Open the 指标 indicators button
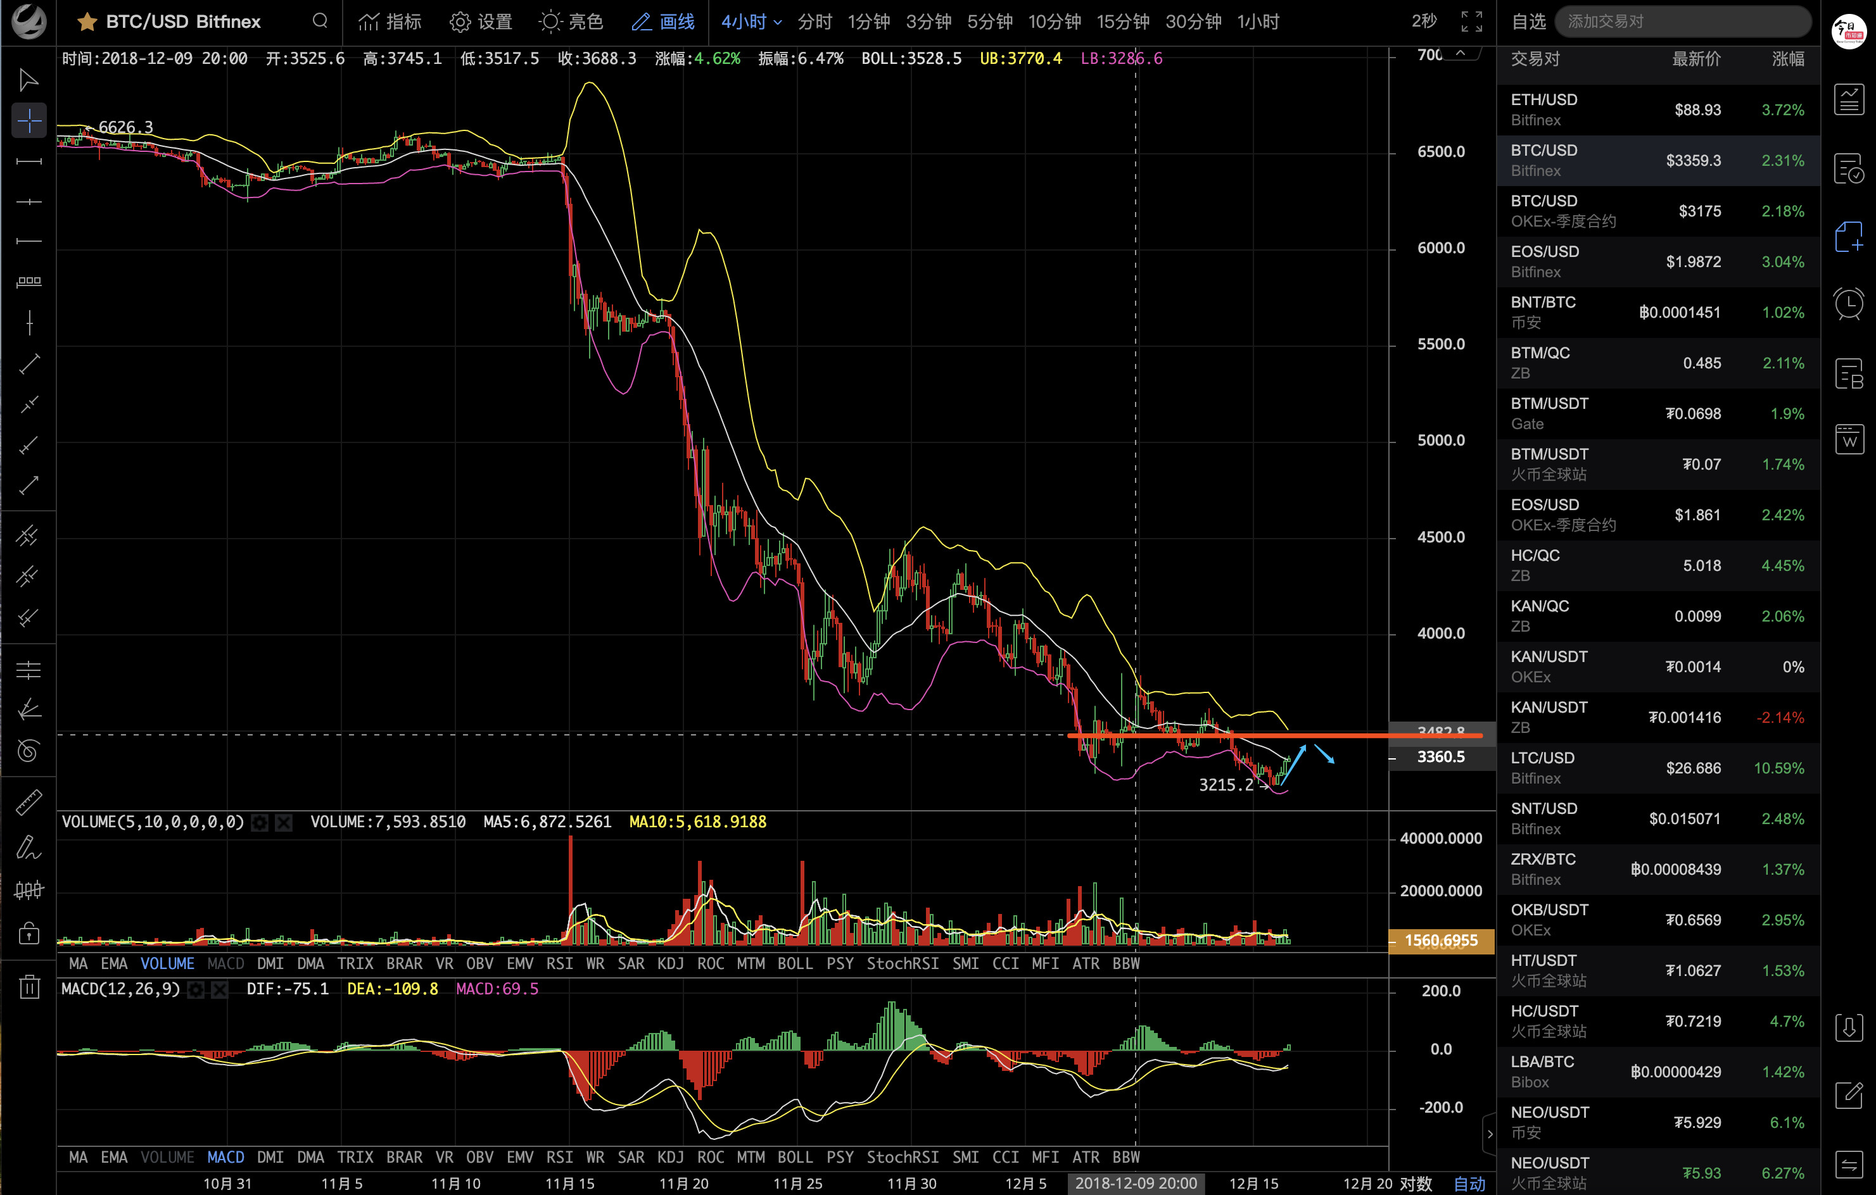1876x1195 pixels. point(390,22)
